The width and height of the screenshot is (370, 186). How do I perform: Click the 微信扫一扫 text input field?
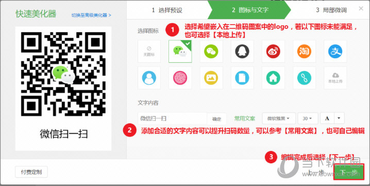[172, 119]
